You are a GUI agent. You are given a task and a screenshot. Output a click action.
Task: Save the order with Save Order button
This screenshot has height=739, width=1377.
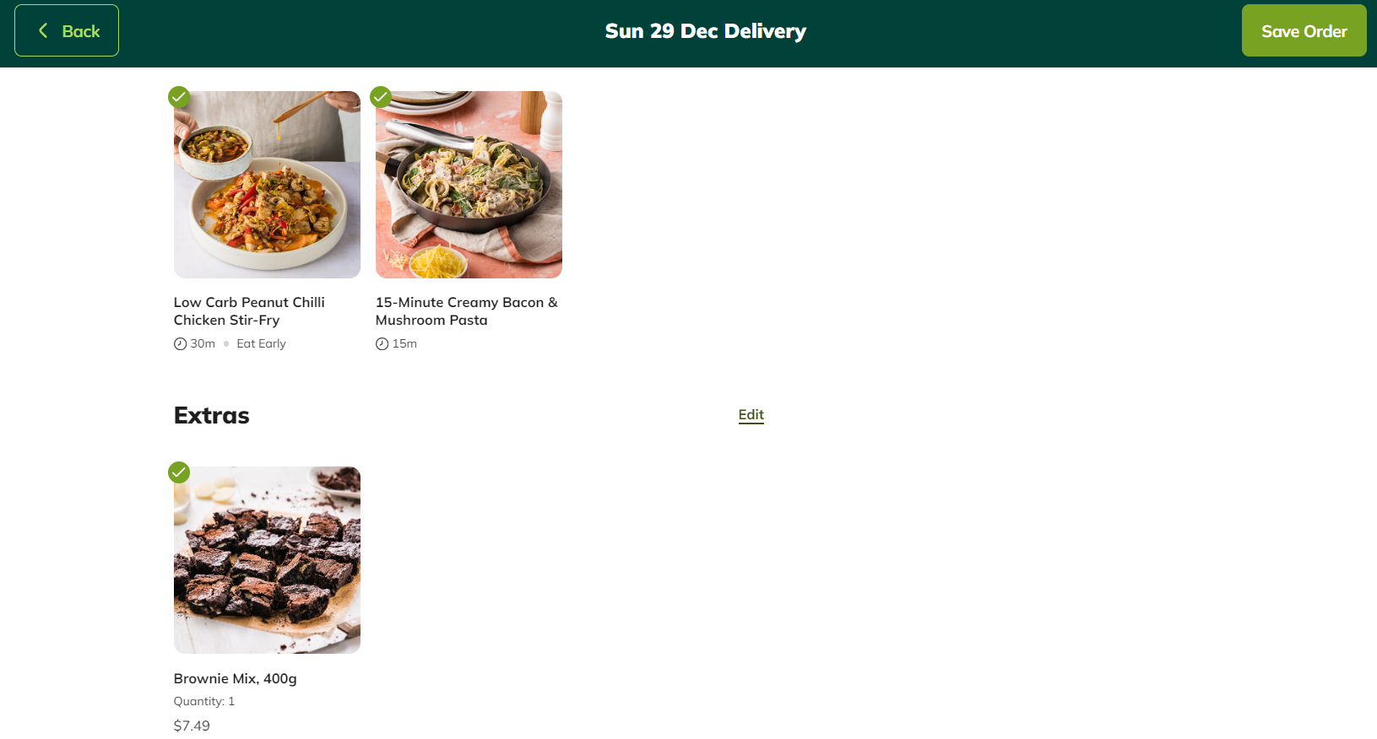(x=1304, y=30)
